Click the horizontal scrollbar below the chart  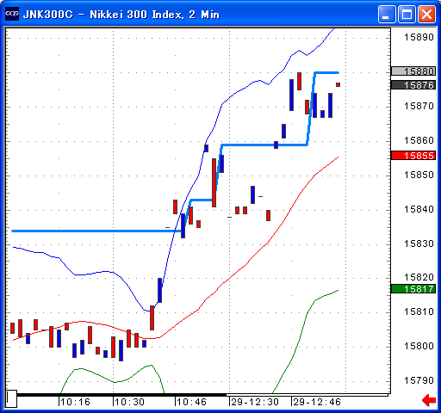click(202, 395)
